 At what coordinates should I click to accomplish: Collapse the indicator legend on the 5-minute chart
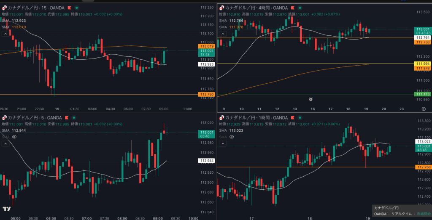[5, 143]
